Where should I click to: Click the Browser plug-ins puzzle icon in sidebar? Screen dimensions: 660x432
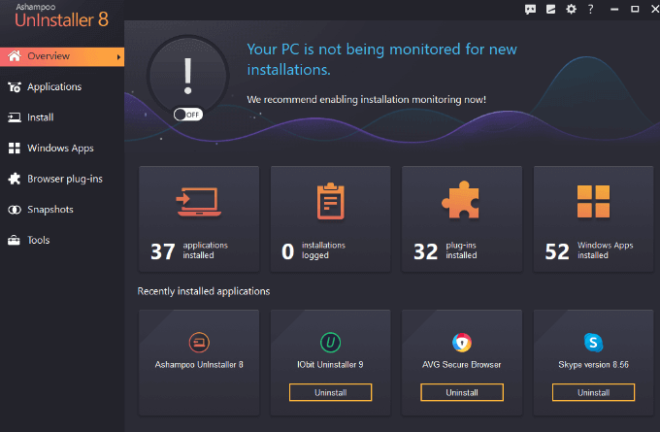click(x=15, y=179)
